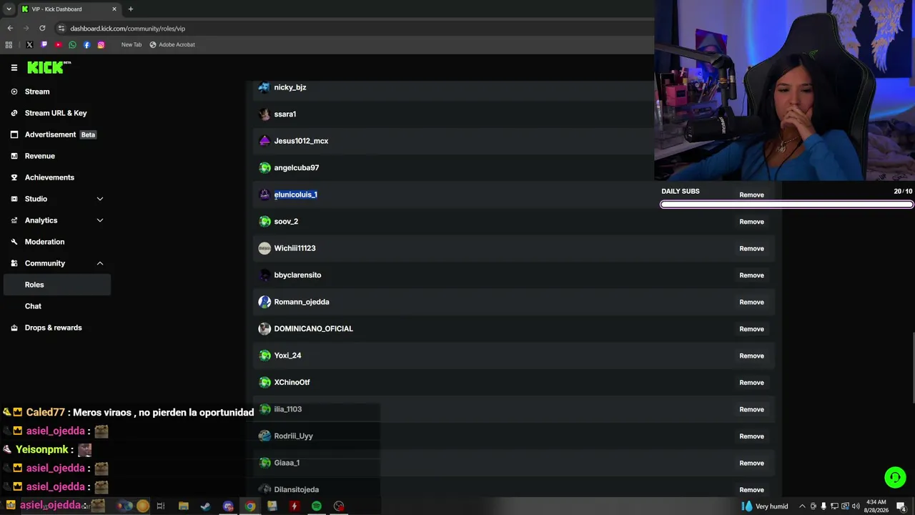The width and height of the screenshot is (915, 515).
Task: Click the Daily Subs progress bar
Action: (786, 205)
